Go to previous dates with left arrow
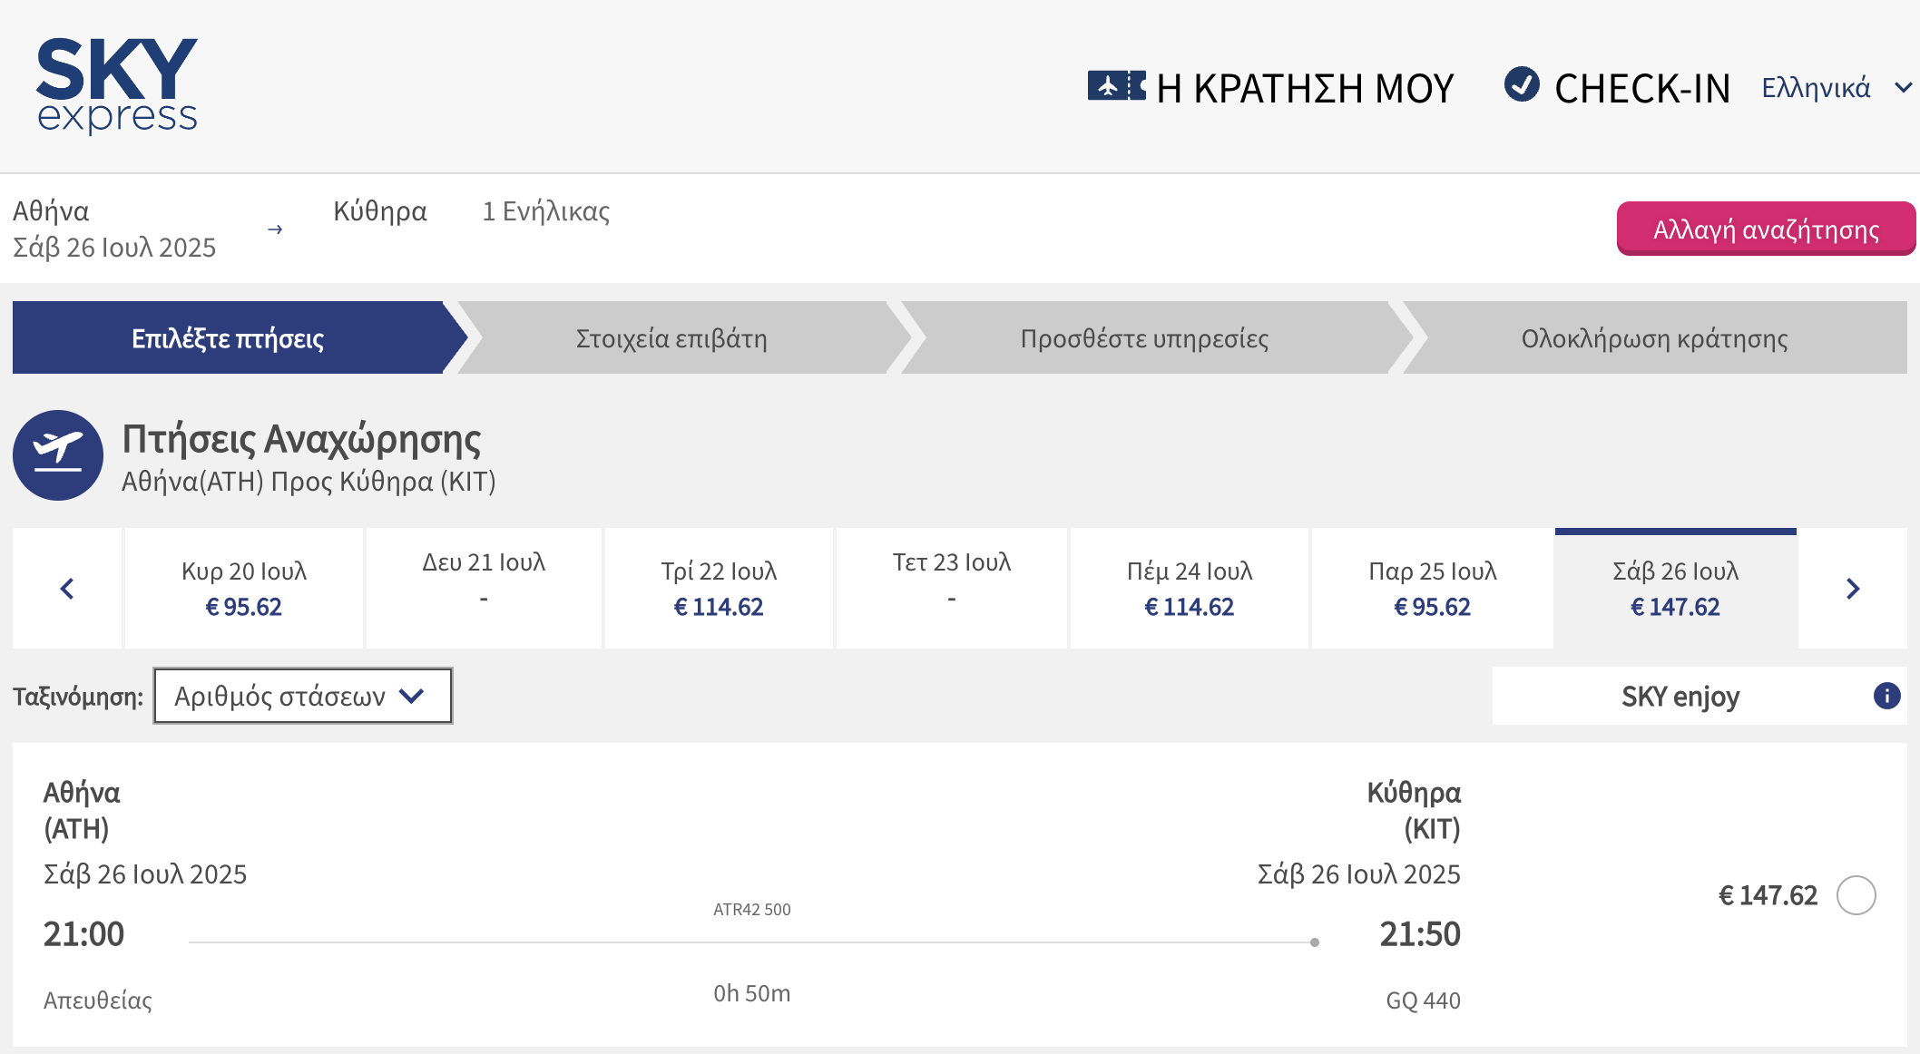1920x1054 pixels. tap(67, 589)
